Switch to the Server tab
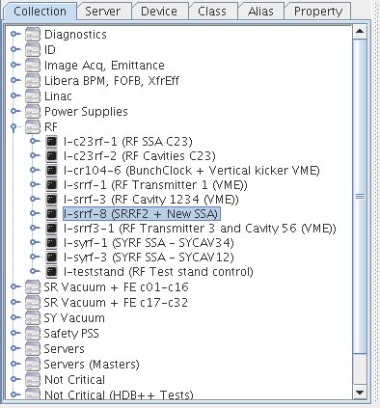Image resolution: width=380 pixels, height=408 pixels. pos(103,12)
